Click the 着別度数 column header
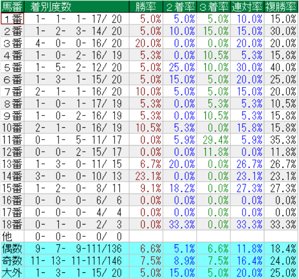 pyautogui.click(x=76, y=7)
